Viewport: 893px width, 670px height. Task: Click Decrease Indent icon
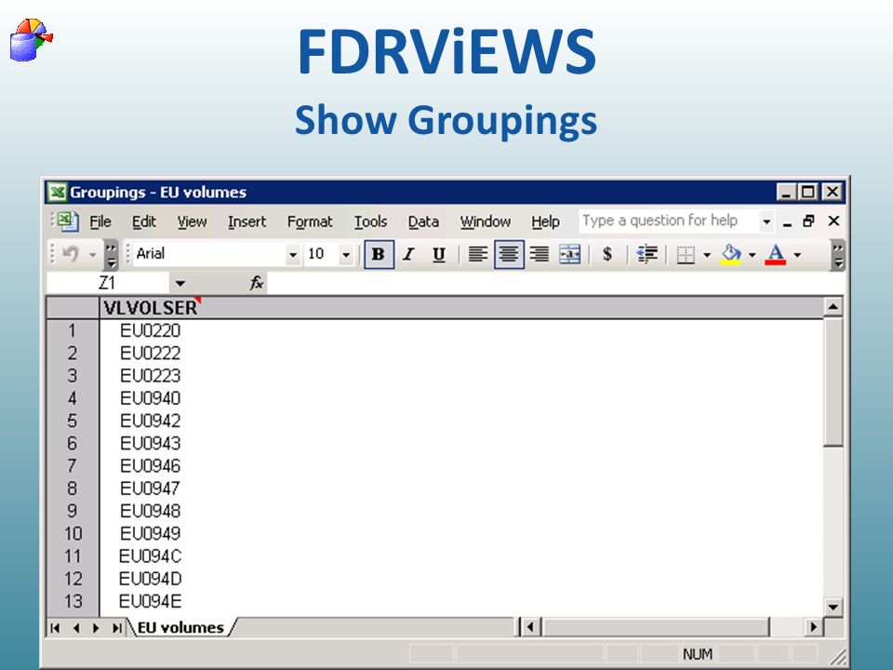pyautogui.click(x=647, y=254)
